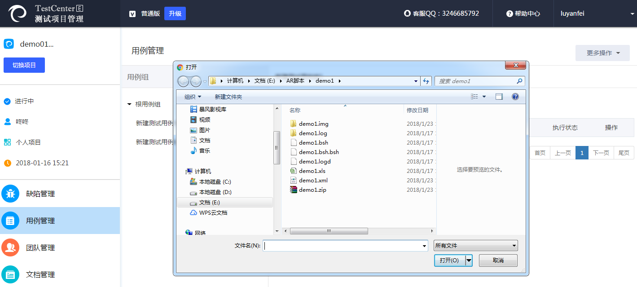Click the horizontal scrollbar in file list
This screenshot has height=287, width=637.
[329, 231]
